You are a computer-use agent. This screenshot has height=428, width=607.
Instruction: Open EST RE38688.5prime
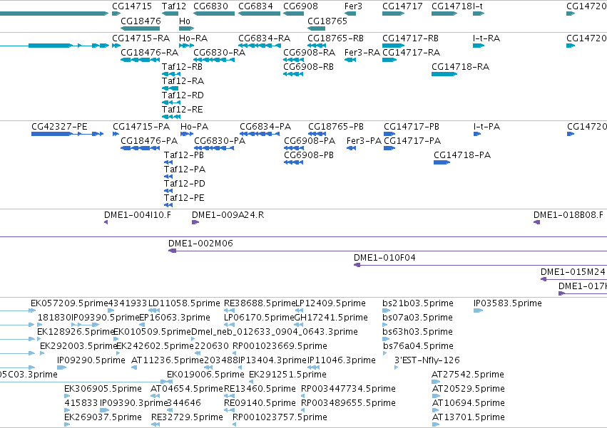(x=260, y=303)
